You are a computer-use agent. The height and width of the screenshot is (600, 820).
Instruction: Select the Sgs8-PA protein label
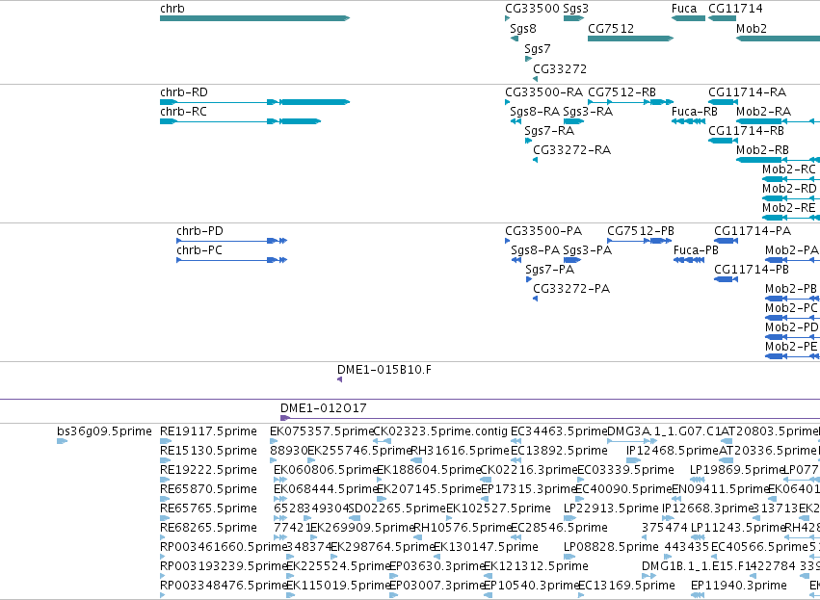pyautogui.click(x=536, y=250)
